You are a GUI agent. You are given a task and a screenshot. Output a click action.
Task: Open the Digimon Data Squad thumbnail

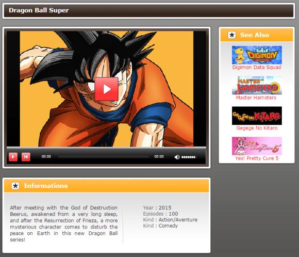coord(257,55)
